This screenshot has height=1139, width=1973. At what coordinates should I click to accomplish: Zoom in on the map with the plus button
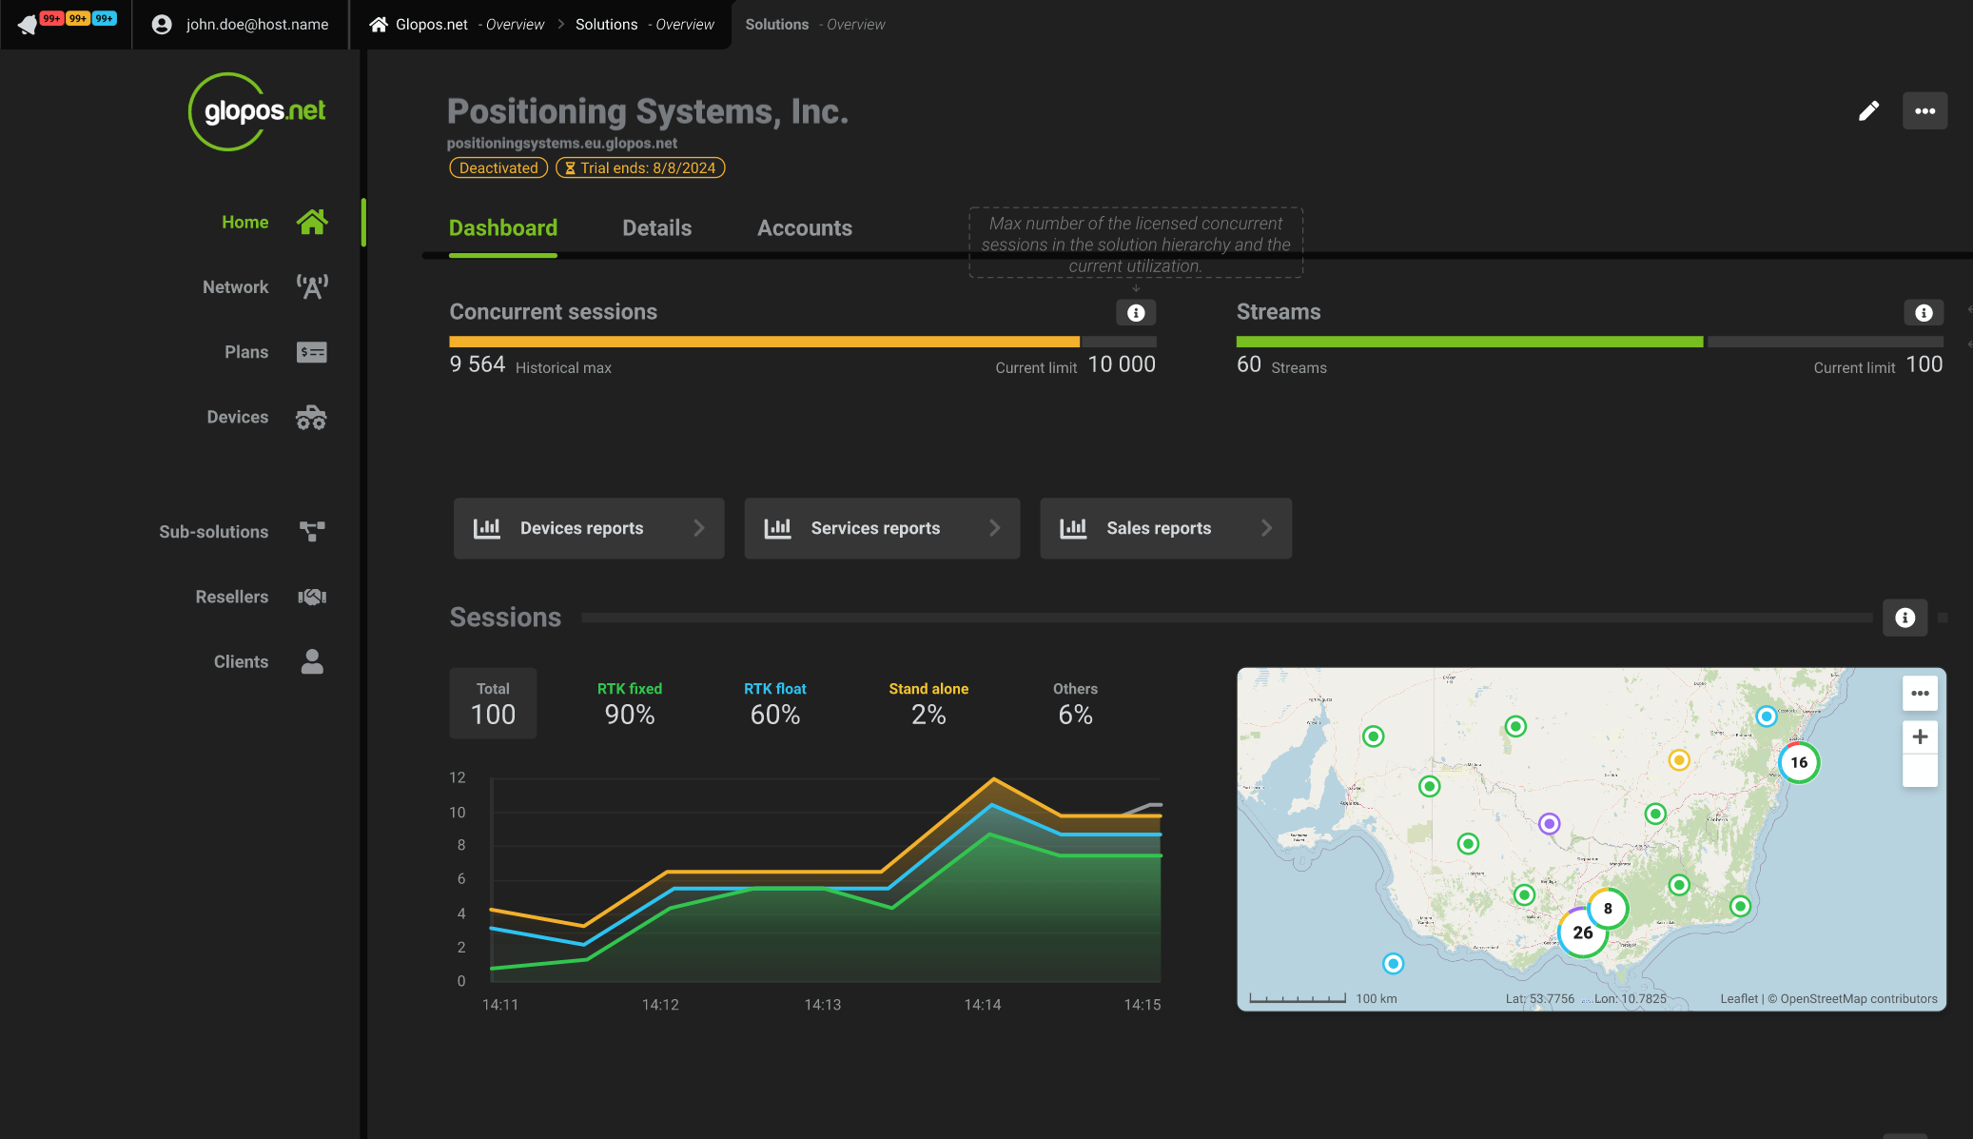1920,736
